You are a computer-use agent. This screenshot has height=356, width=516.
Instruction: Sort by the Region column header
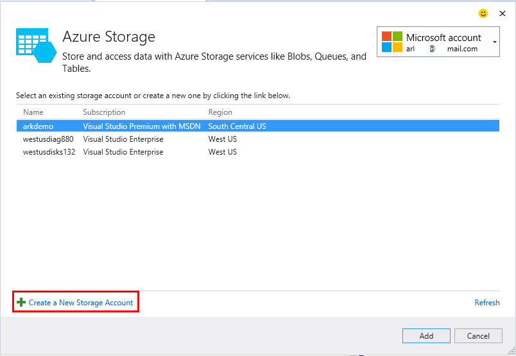tap(220, 112)
